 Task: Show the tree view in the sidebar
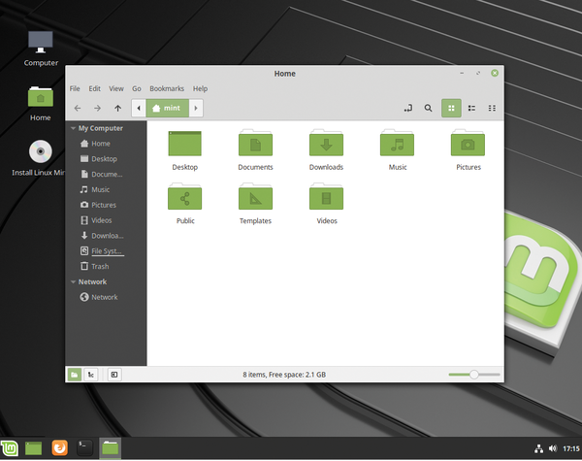tap(91, 374)
